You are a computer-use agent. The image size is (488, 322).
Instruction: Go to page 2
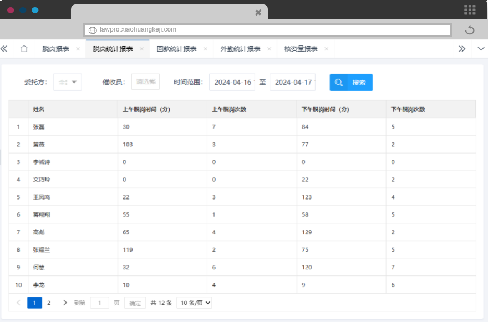(49, 303)
